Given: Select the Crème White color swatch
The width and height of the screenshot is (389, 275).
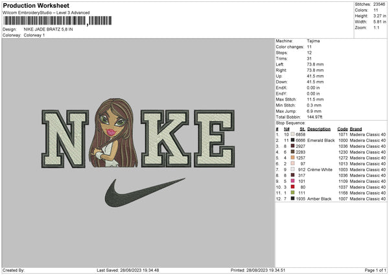Looking at the screenshot, I should pos(293,169).
